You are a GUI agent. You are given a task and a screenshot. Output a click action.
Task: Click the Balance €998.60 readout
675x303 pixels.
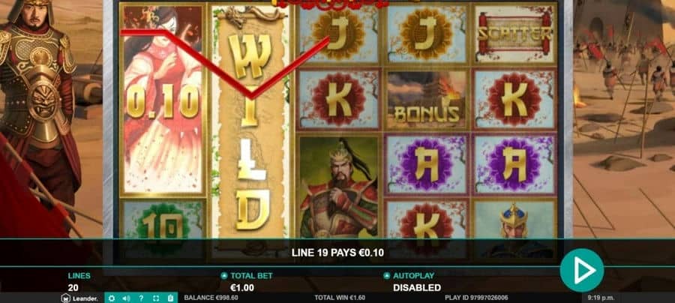coord(211,298)
